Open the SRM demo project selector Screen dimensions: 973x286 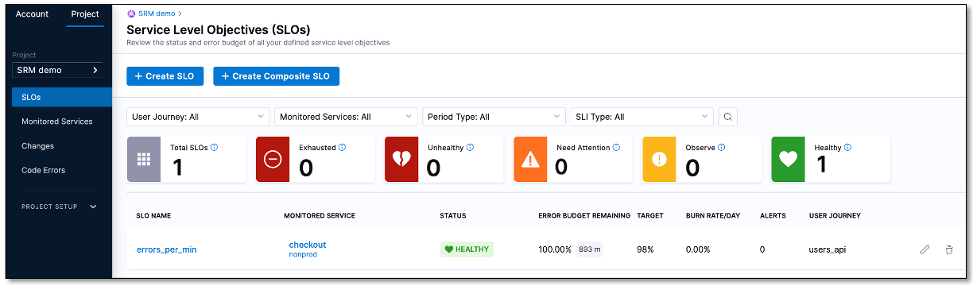click(58, 70)
